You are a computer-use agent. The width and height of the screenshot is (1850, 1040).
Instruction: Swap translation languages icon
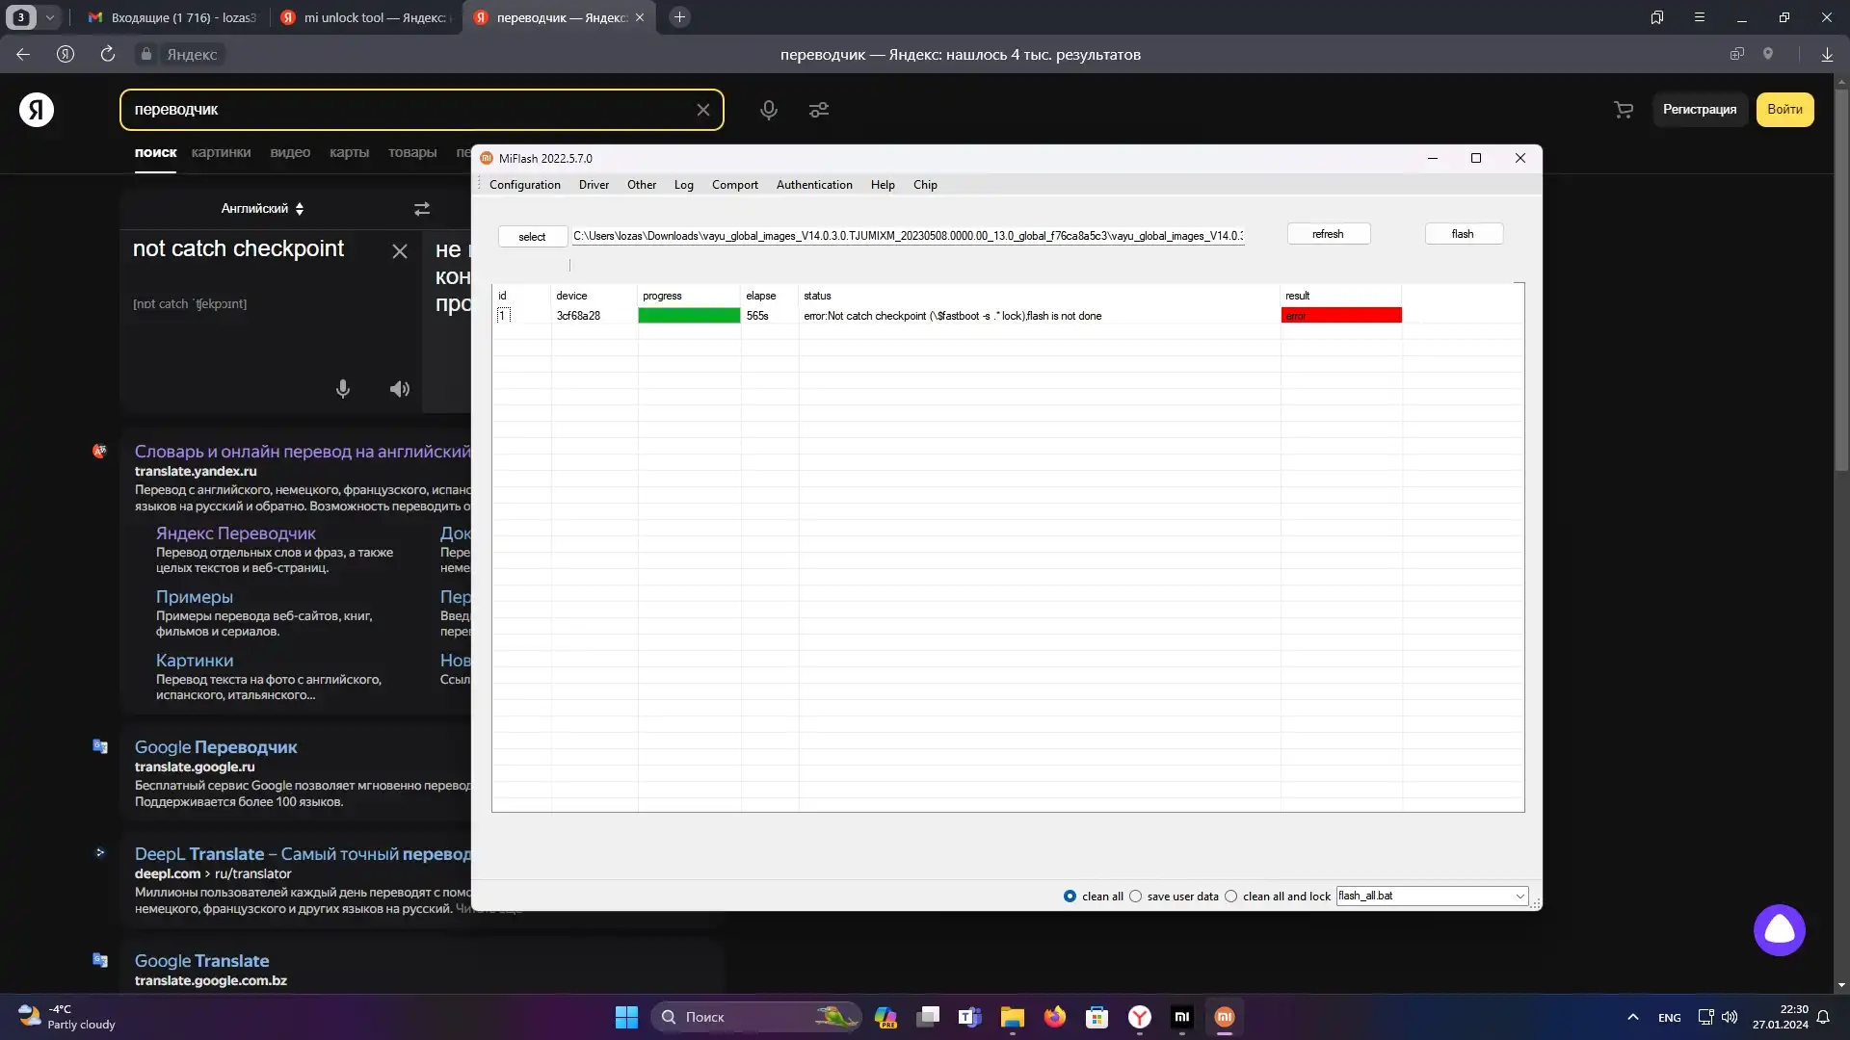422,209
